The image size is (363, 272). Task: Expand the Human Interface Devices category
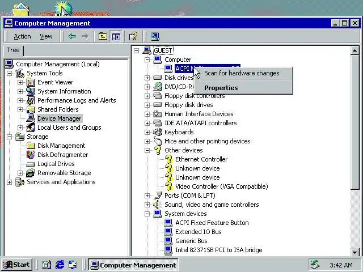147,114
